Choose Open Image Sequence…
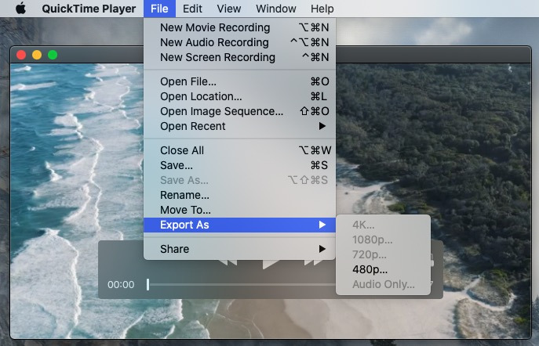This screenshot has height=346, width=539. click(x=239, y=111)
